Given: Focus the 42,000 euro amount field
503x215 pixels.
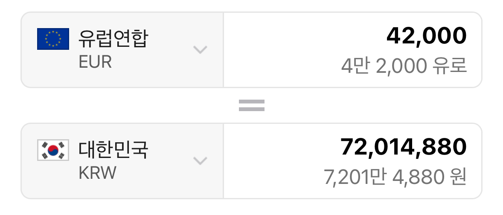Looking at the screenshot, I should pyautogui.click(x=426, y=36).
